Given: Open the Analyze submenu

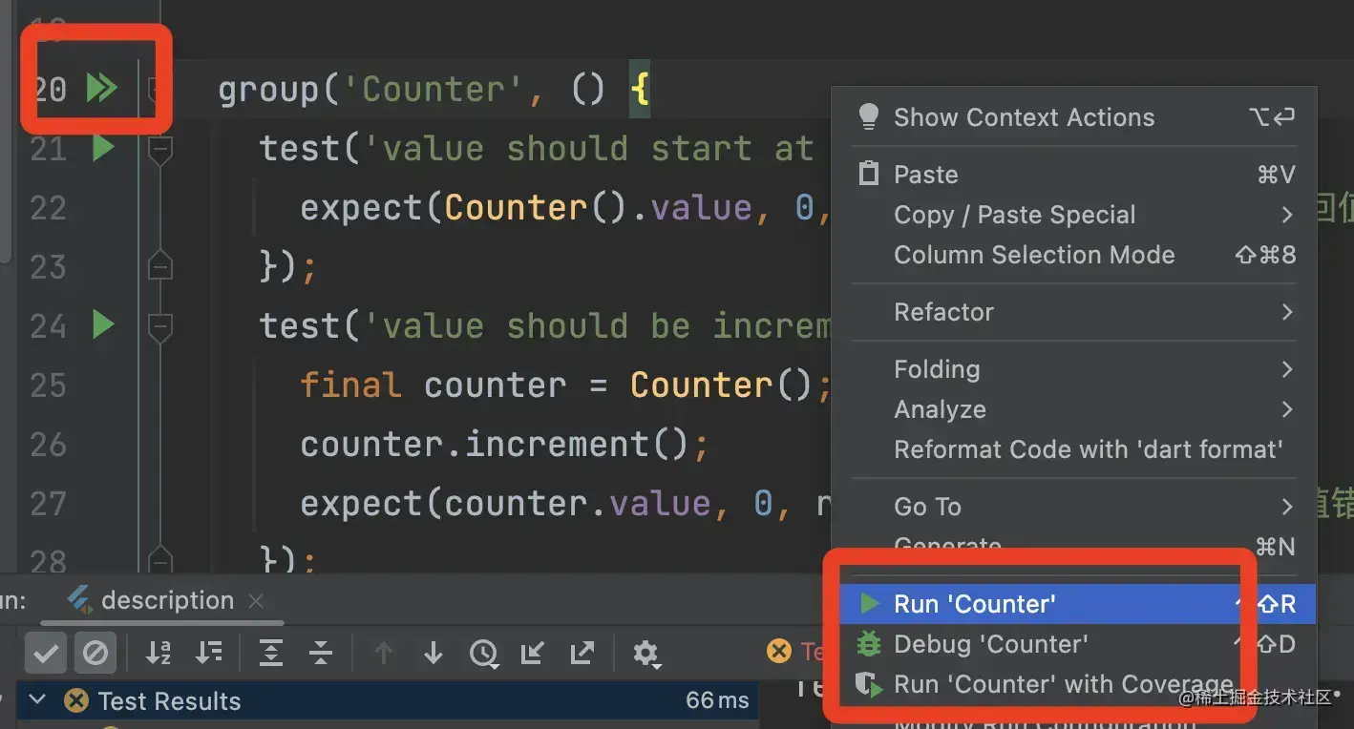Looking at the screenshot, I should point(1076,409).
